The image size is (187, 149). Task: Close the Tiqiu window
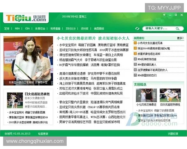[182, 15]
